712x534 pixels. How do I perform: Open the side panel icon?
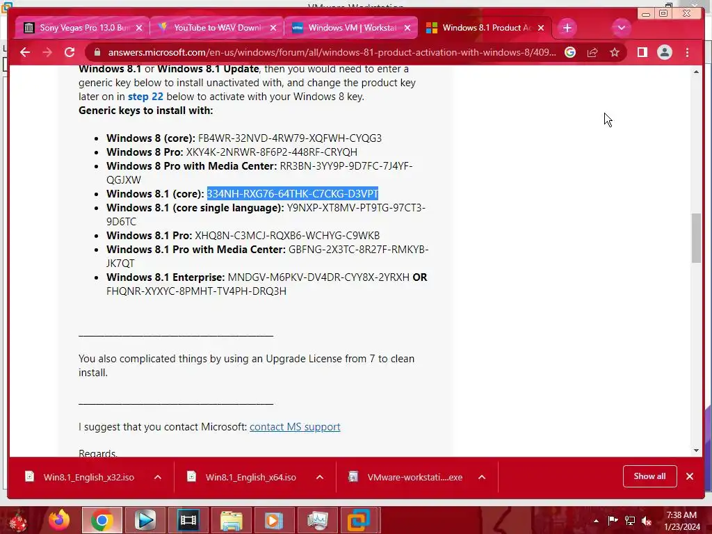642,52
